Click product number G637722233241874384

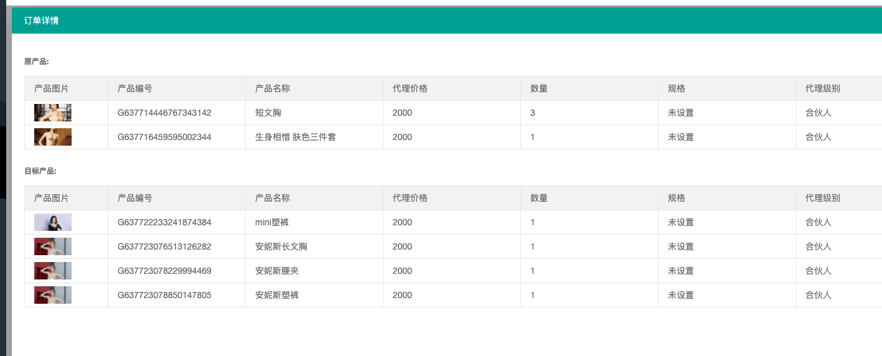pyautogui.click(x=164, y=222)
